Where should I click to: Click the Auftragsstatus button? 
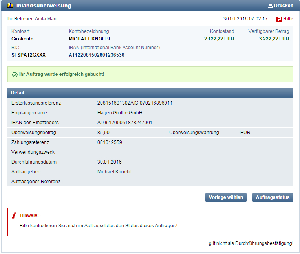tap(273, 197)
